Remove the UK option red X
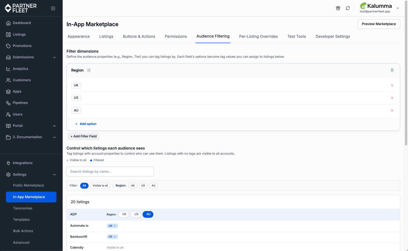 pyautogui.click(x=392, y=85)
